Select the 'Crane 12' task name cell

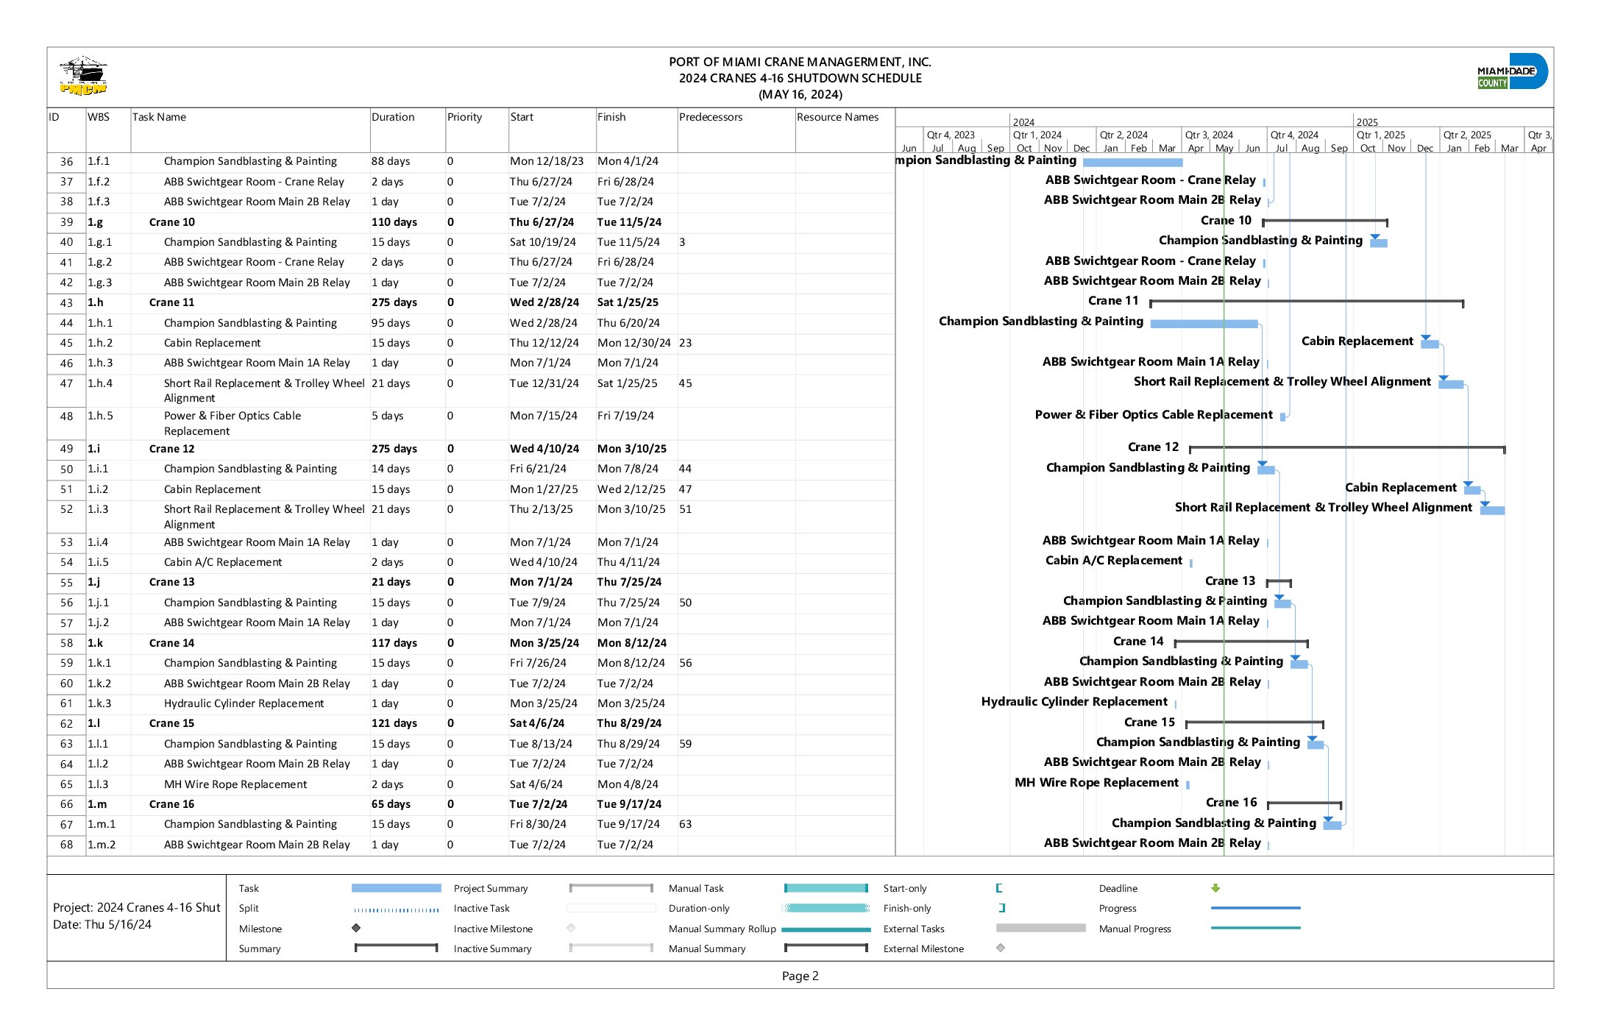click(250, 449)
